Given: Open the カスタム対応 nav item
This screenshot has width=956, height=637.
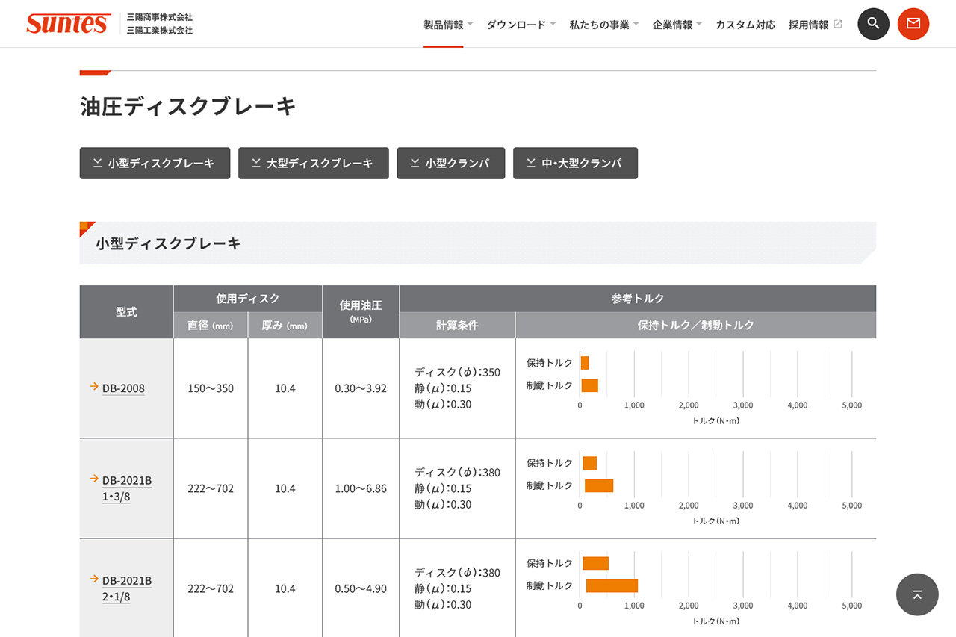Looking at the screenshot, I should pyautogui.click(x=745, y=25).
